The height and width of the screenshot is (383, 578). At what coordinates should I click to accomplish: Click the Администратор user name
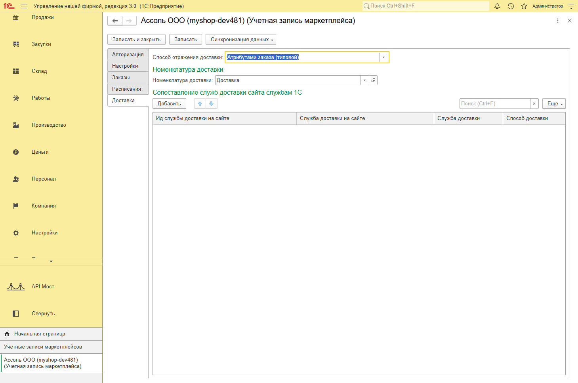[547, 6]
